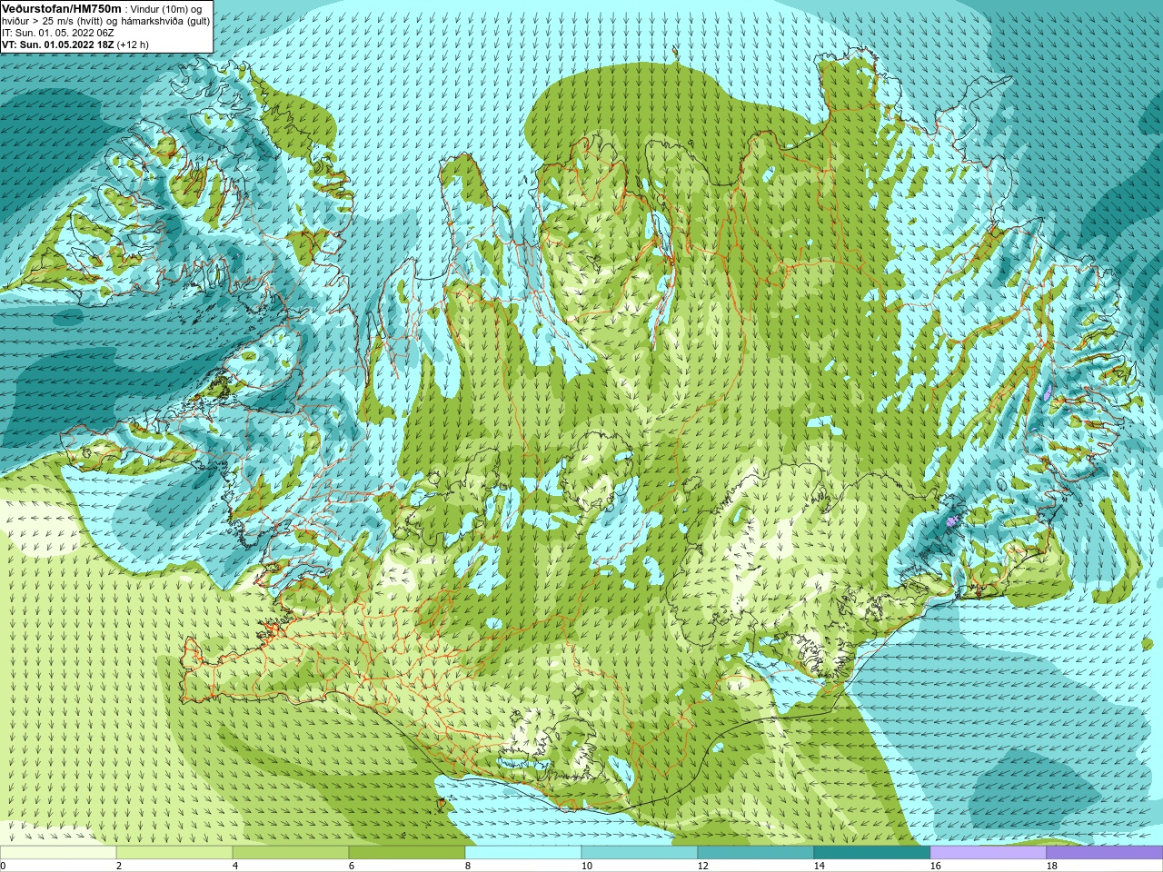Click the 2–4 m/s light green legend swatch
Viewport: 1163px width, 872px height.
point(174,852)
